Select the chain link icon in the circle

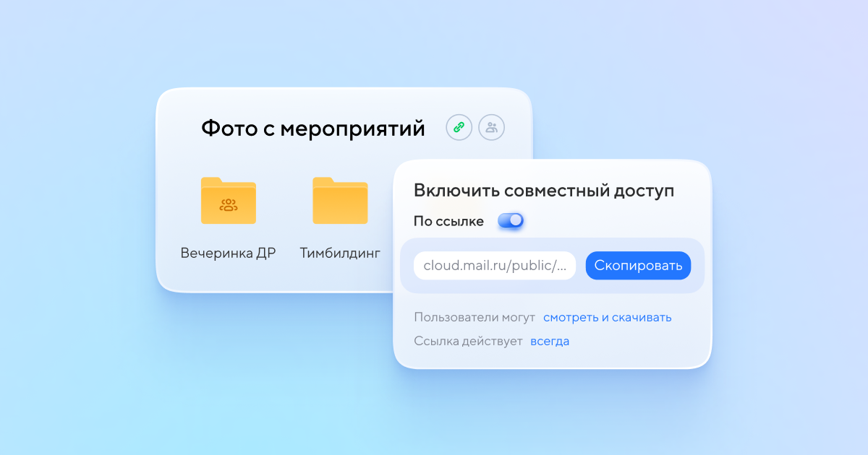(x=459, y=127)
